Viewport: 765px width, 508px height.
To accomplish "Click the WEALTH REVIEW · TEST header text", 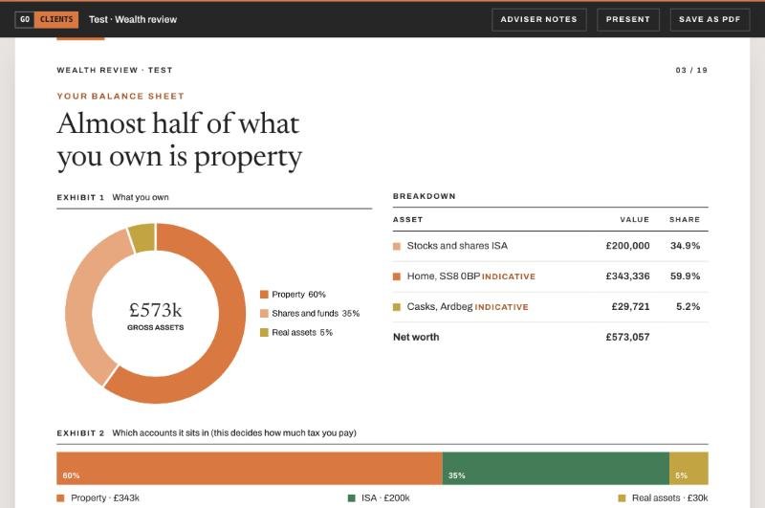I will [115, 70].
